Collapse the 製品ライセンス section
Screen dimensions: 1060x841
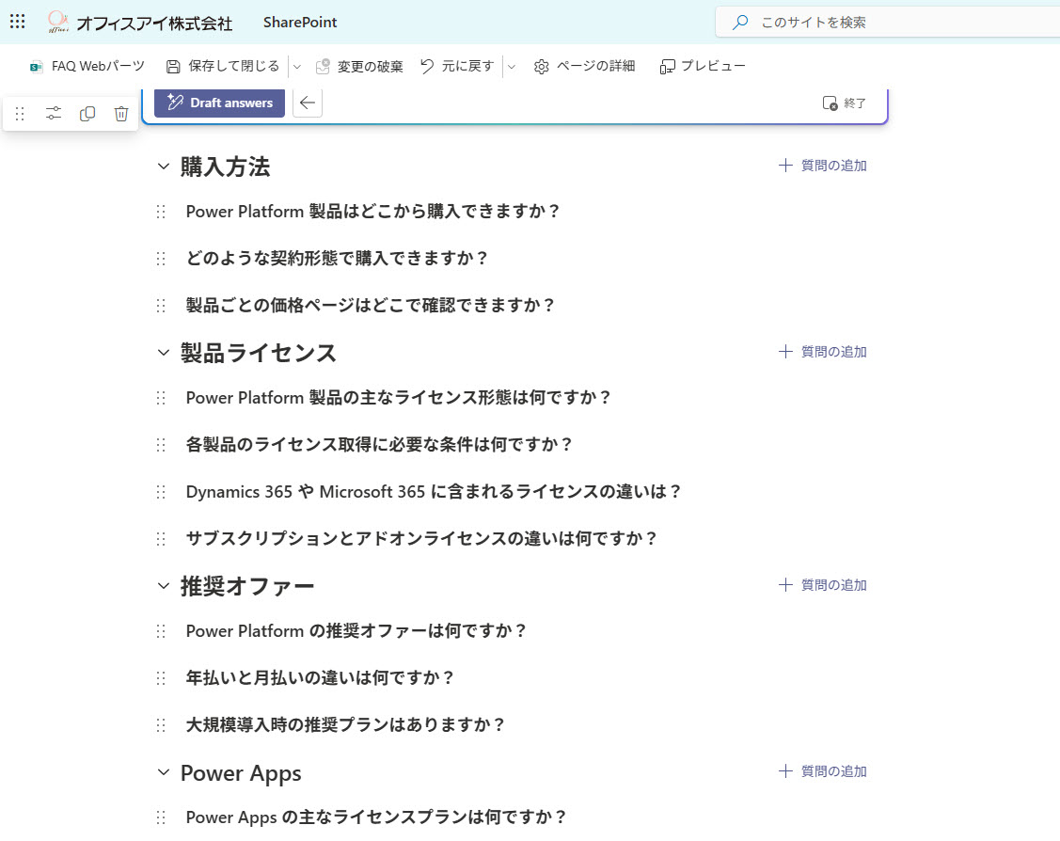[x=163, y=352]
